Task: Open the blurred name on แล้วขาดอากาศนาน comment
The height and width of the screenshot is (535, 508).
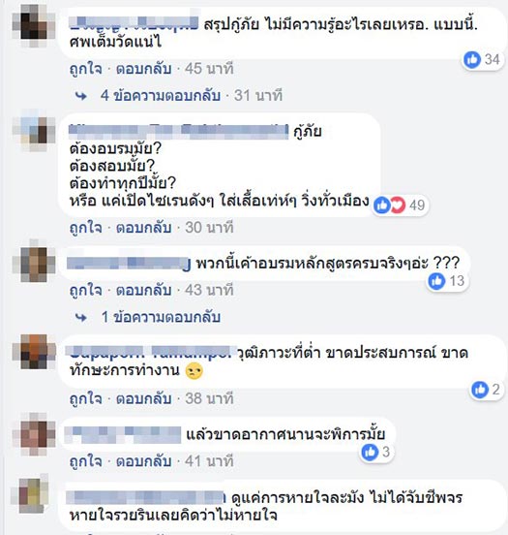Action: (x=123, y=434)
